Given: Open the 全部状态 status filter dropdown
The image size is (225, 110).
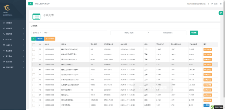Looking at the screenshot, I should (x=37, y=33).
